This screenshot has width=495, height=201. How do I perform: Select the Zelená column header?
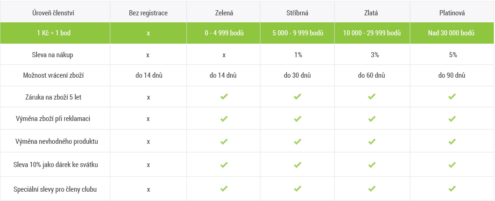[x=224, y=13]
